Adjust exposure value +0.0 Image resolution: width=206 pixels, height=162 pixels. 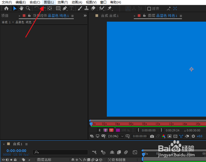click(199, 136)
